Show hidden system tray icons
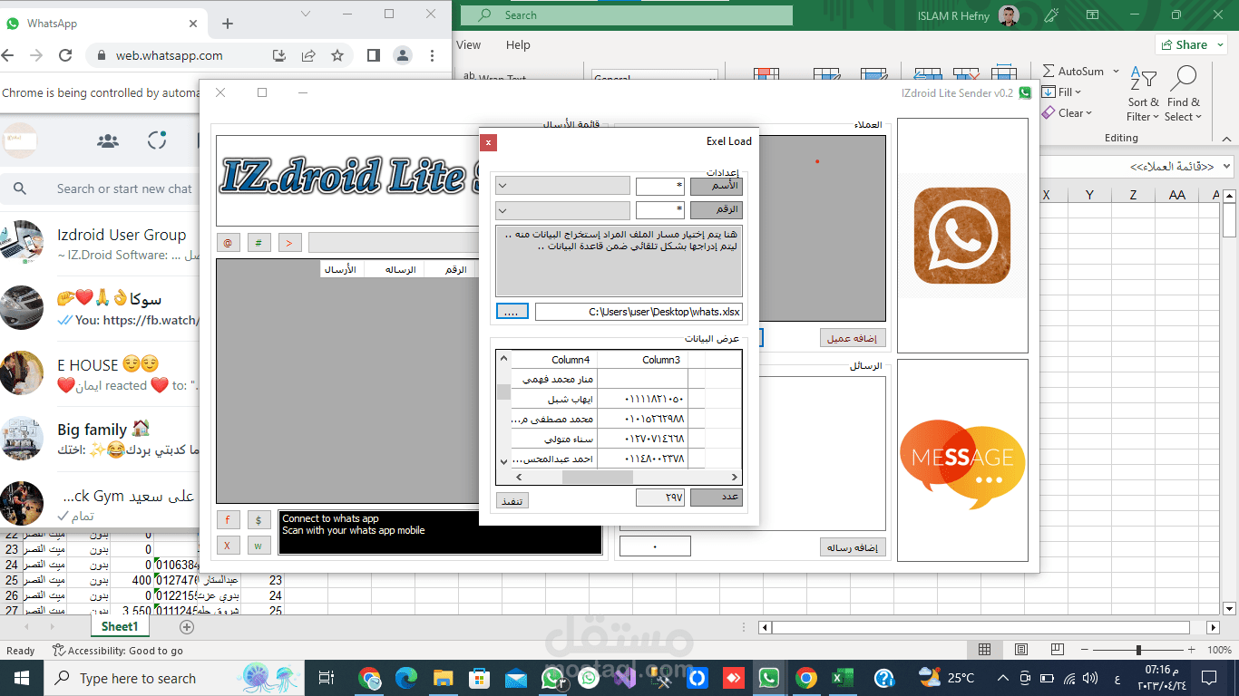Viewport: 1239px width, 696px height. coord(1003,678)
